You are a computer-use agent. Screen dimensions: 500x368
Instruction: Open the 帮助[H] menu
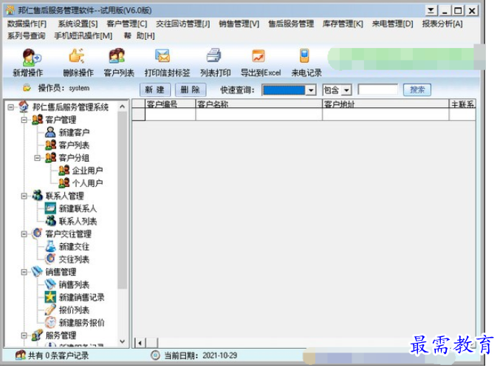pos(140,35)
